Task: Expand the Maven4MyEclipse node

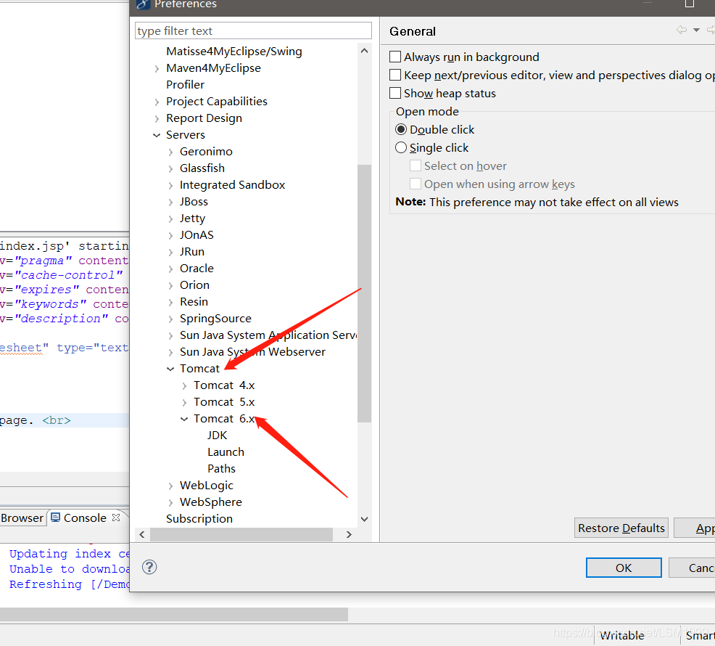Action: [157, 68]
